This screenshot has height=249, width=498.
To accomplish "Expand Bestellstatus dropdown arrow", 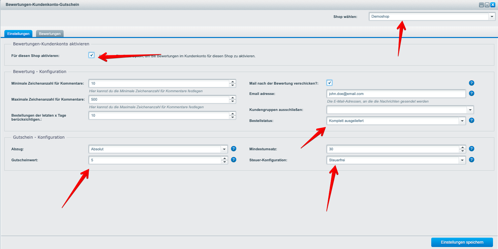I will click(462, 121).
